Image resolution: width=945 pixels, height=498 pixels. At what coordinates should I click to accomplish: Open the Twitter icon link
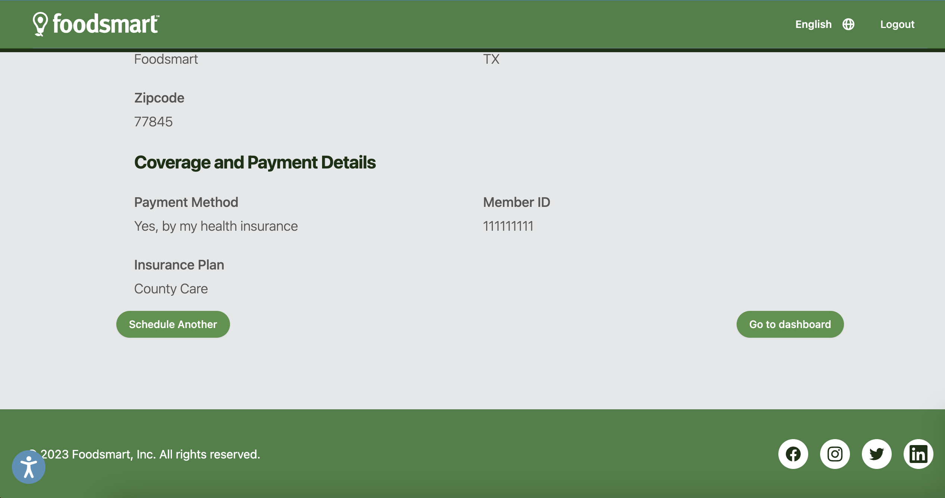[x=877, y=454]
